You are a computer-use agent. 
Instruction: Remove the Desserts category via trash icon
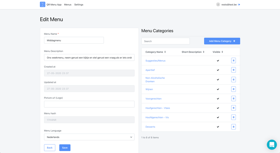(x=233, y=127)
